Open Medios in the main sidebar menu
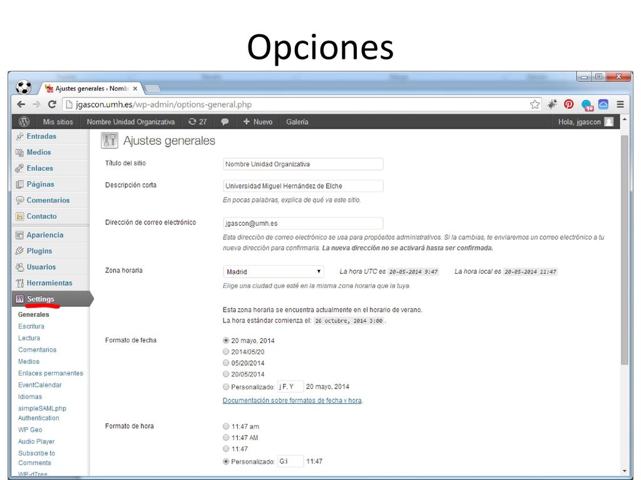641x480 pixels. (39, 152)
